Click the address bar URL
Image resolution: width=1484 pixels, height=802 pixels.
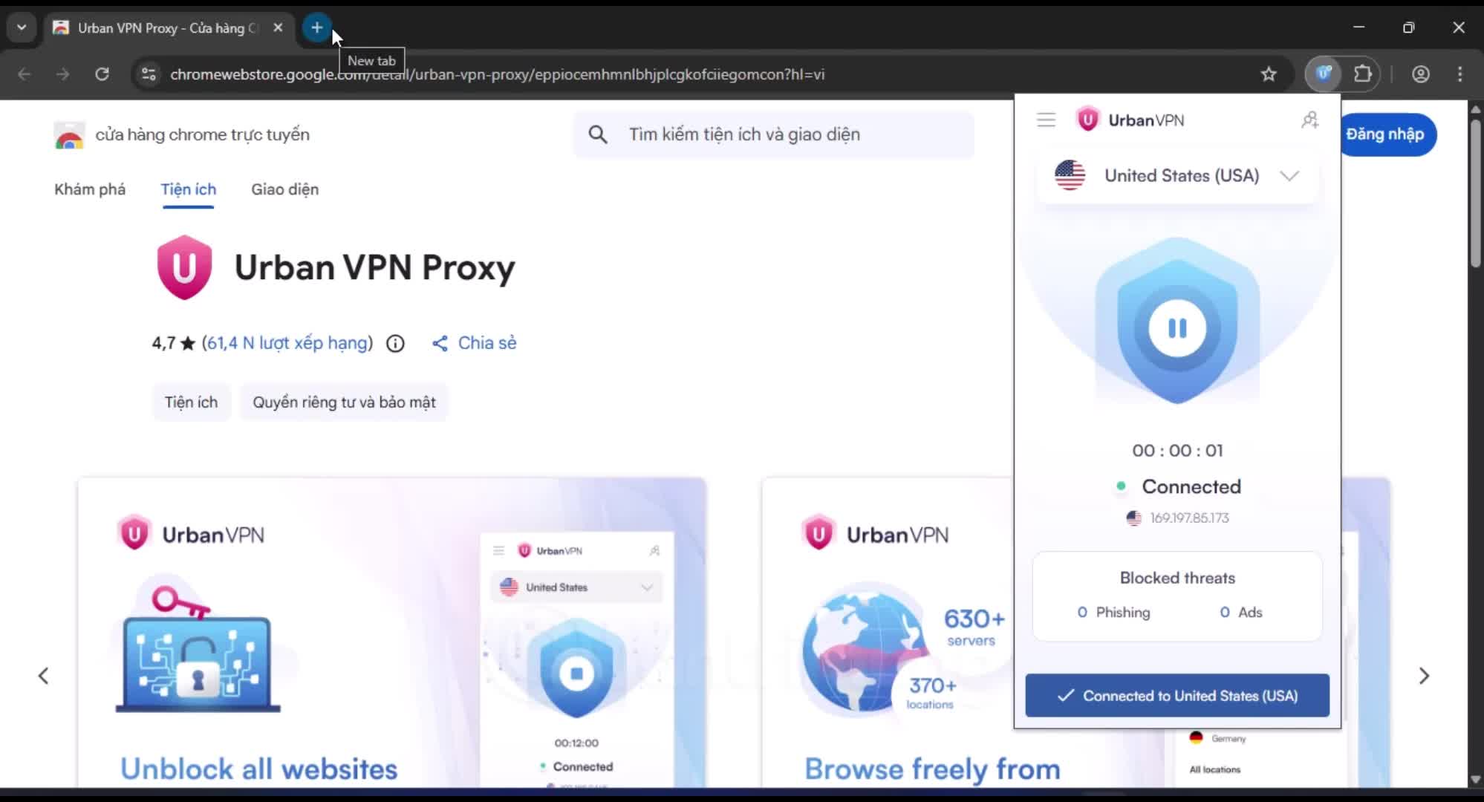pos(497,74)
